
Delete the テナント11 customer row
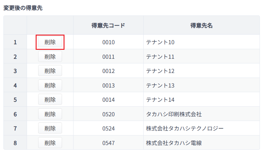point(50,57)
